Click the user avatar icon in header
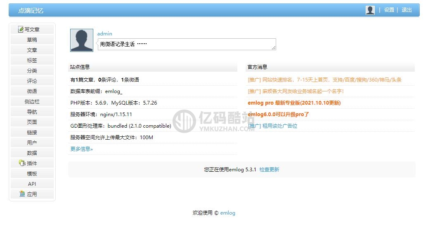428x243 pixels. click(370, 10)
